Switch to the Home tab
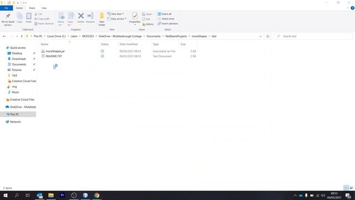 [x=19, y=8]
